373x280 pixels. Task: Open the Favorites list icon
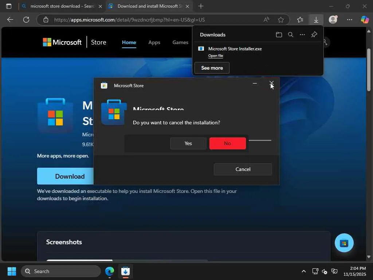click(300, 20)
